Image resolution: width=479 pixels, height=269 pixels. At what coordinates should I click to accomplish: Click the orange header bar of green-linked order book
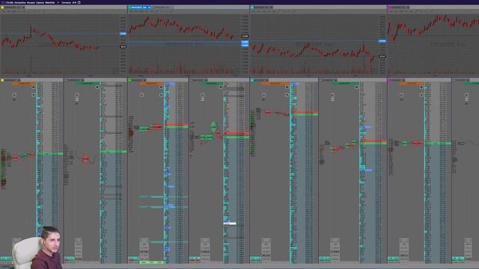151,83
